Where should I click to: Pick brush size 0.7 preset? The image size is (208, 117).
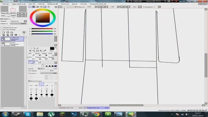pos(31,84)
